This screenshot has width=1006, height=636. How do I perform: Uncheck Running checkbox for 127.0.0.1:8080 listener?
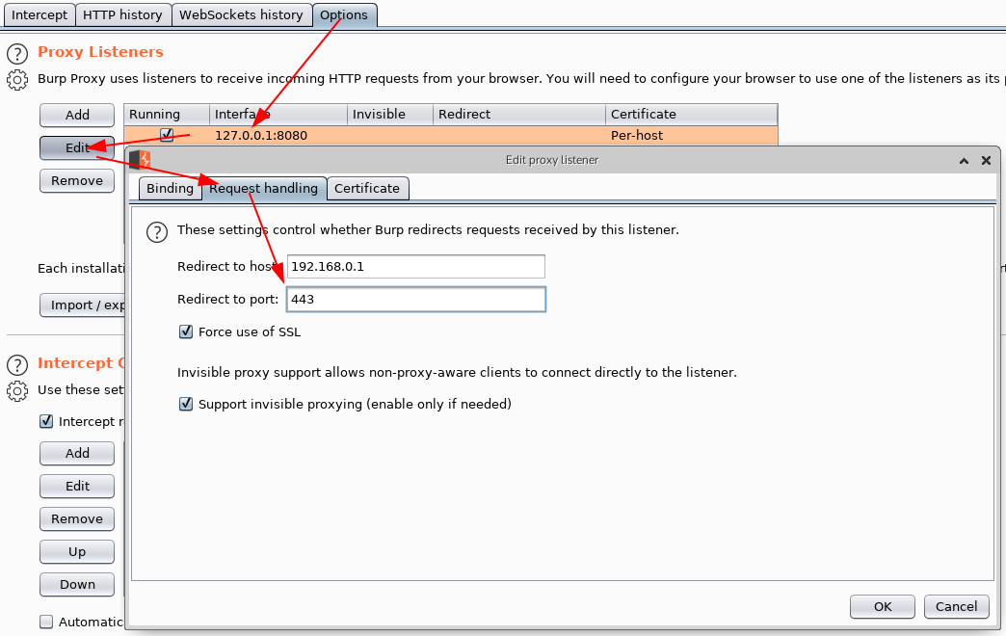click(167, 136)
